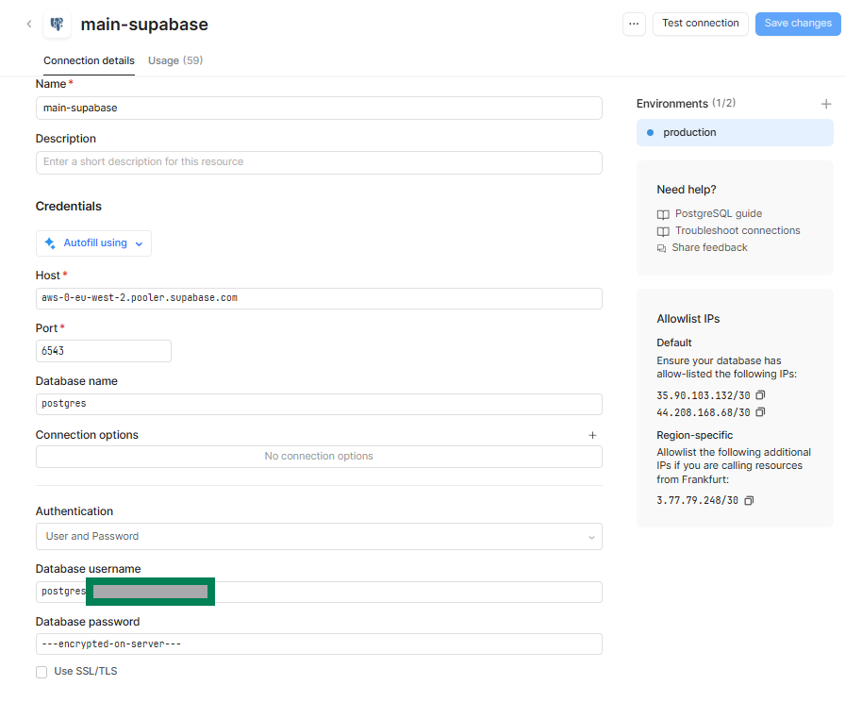Screen dimensions: 845x702
Task: Select the production environment
Action: [735, 133]
